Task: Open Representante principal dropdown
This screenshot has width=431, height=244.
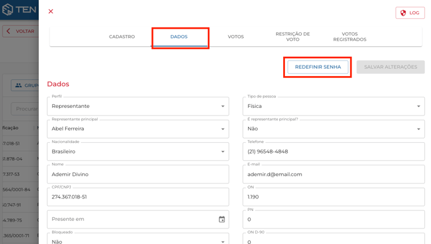Action: pos(138,129)
